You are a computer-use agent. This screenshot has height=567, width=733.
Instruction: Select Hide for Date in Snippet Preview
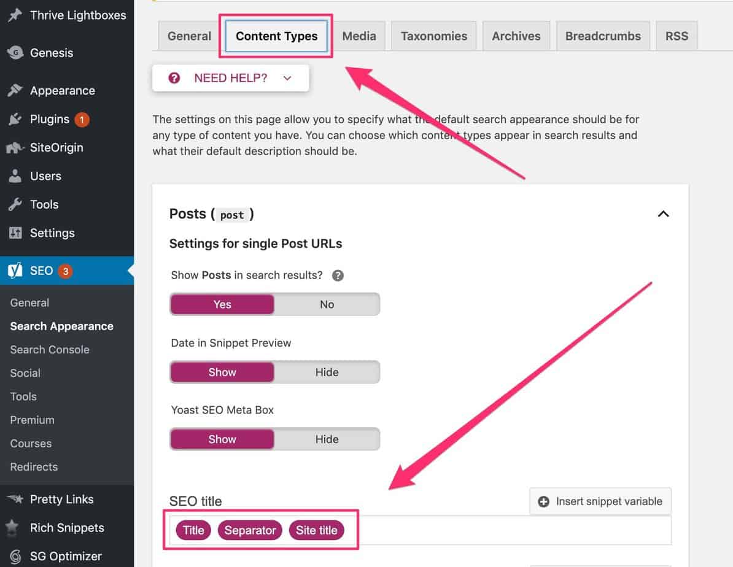tap(327, 372)
